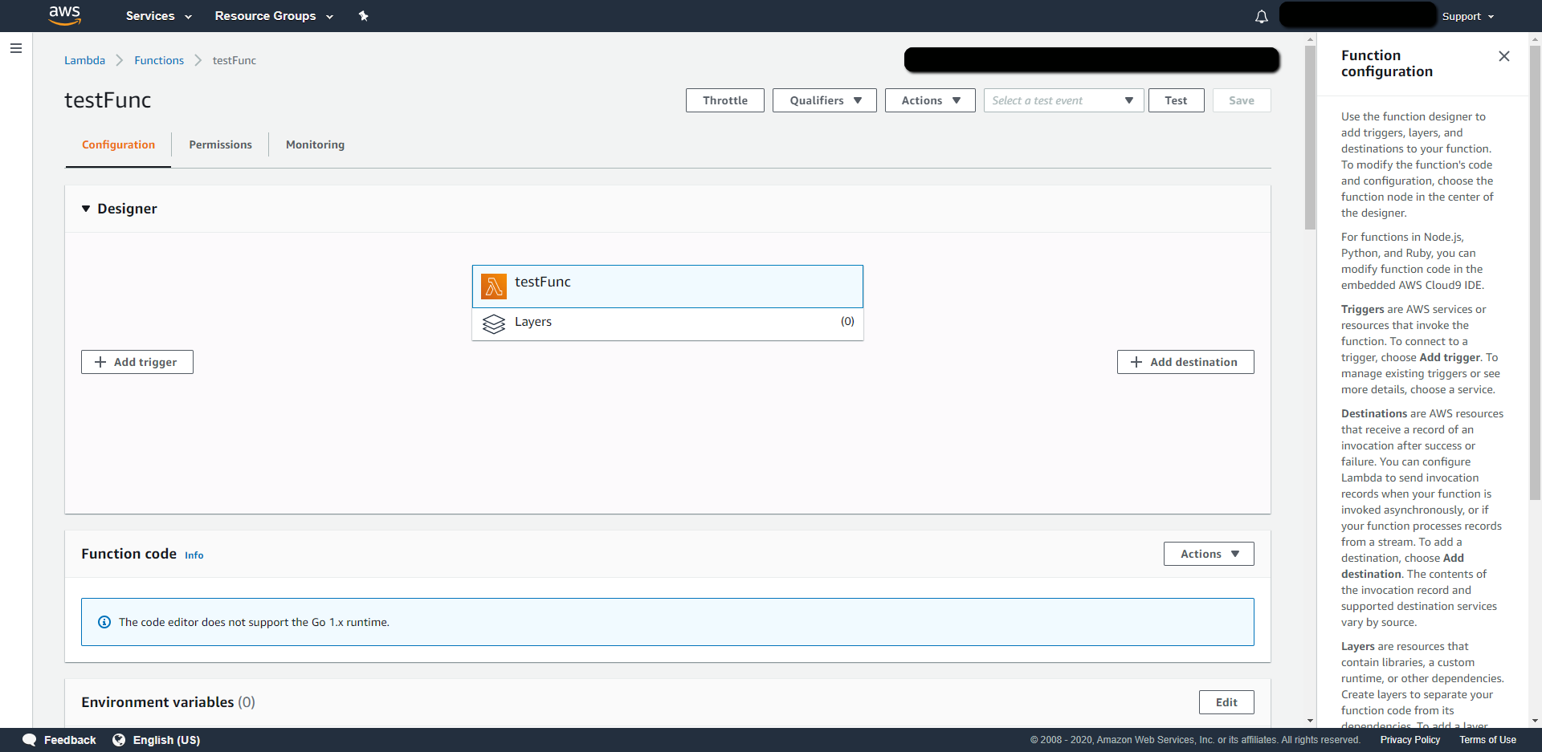Click the Add destination button
The width and height of the screenshot is (1542, 752).
tap(1185, 362)
